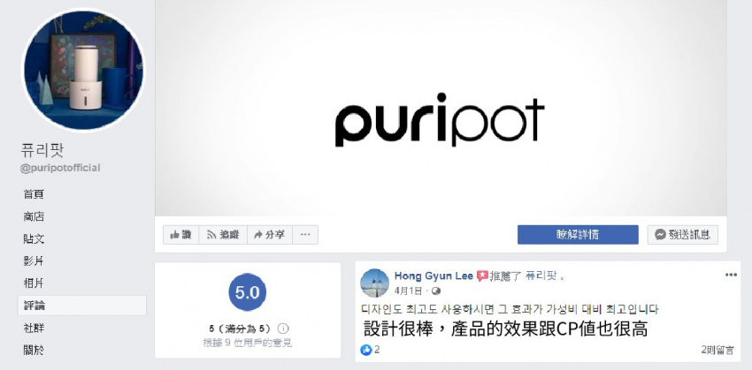Click the 分享 share arrow button
The width and height of the screenshot is (752, 370).
click(x=270, y=235)
